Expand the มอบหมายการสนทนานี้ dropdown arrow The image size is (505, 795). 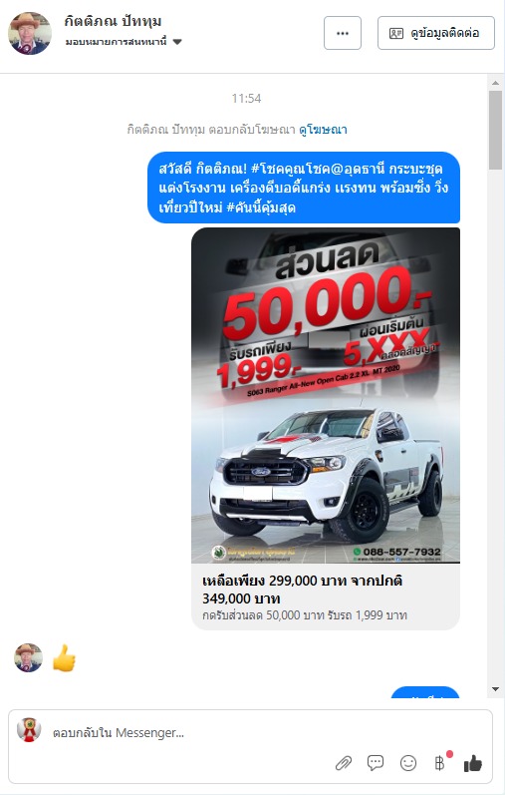[x=177, y=42]
